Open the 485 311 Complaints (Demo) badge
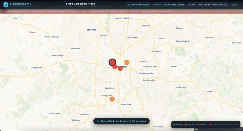The width and height of the screenshot is (243, 131). pos(169,5)
